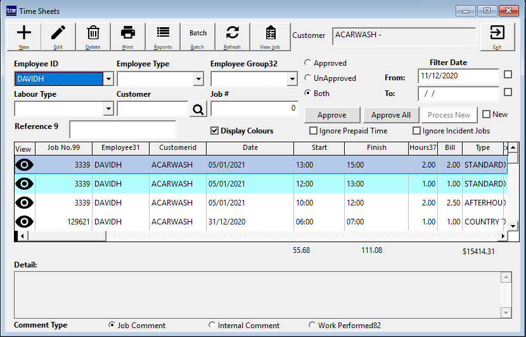Viewport: 526px width, 337px height.
Task: Expand the Labour Type dropdown
Action: pyautogui.click(x=108, y=109)
